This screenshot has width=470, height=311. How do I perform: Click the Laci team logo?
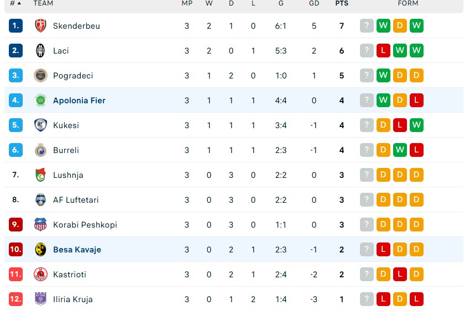40,51
